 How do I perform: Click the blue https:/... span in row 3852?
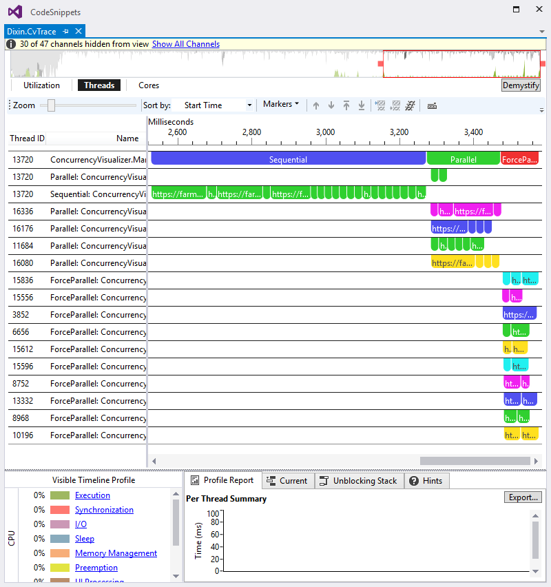(x=519, y=313)
